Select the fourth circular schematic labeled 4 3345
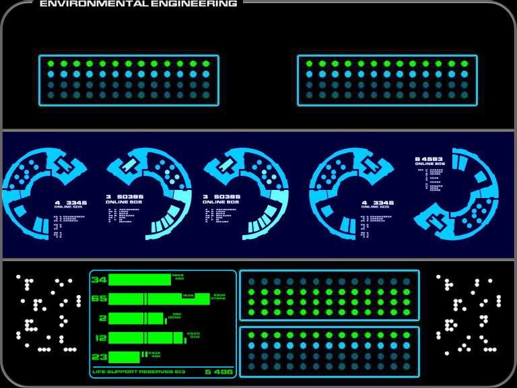 (x=351, y=194)
